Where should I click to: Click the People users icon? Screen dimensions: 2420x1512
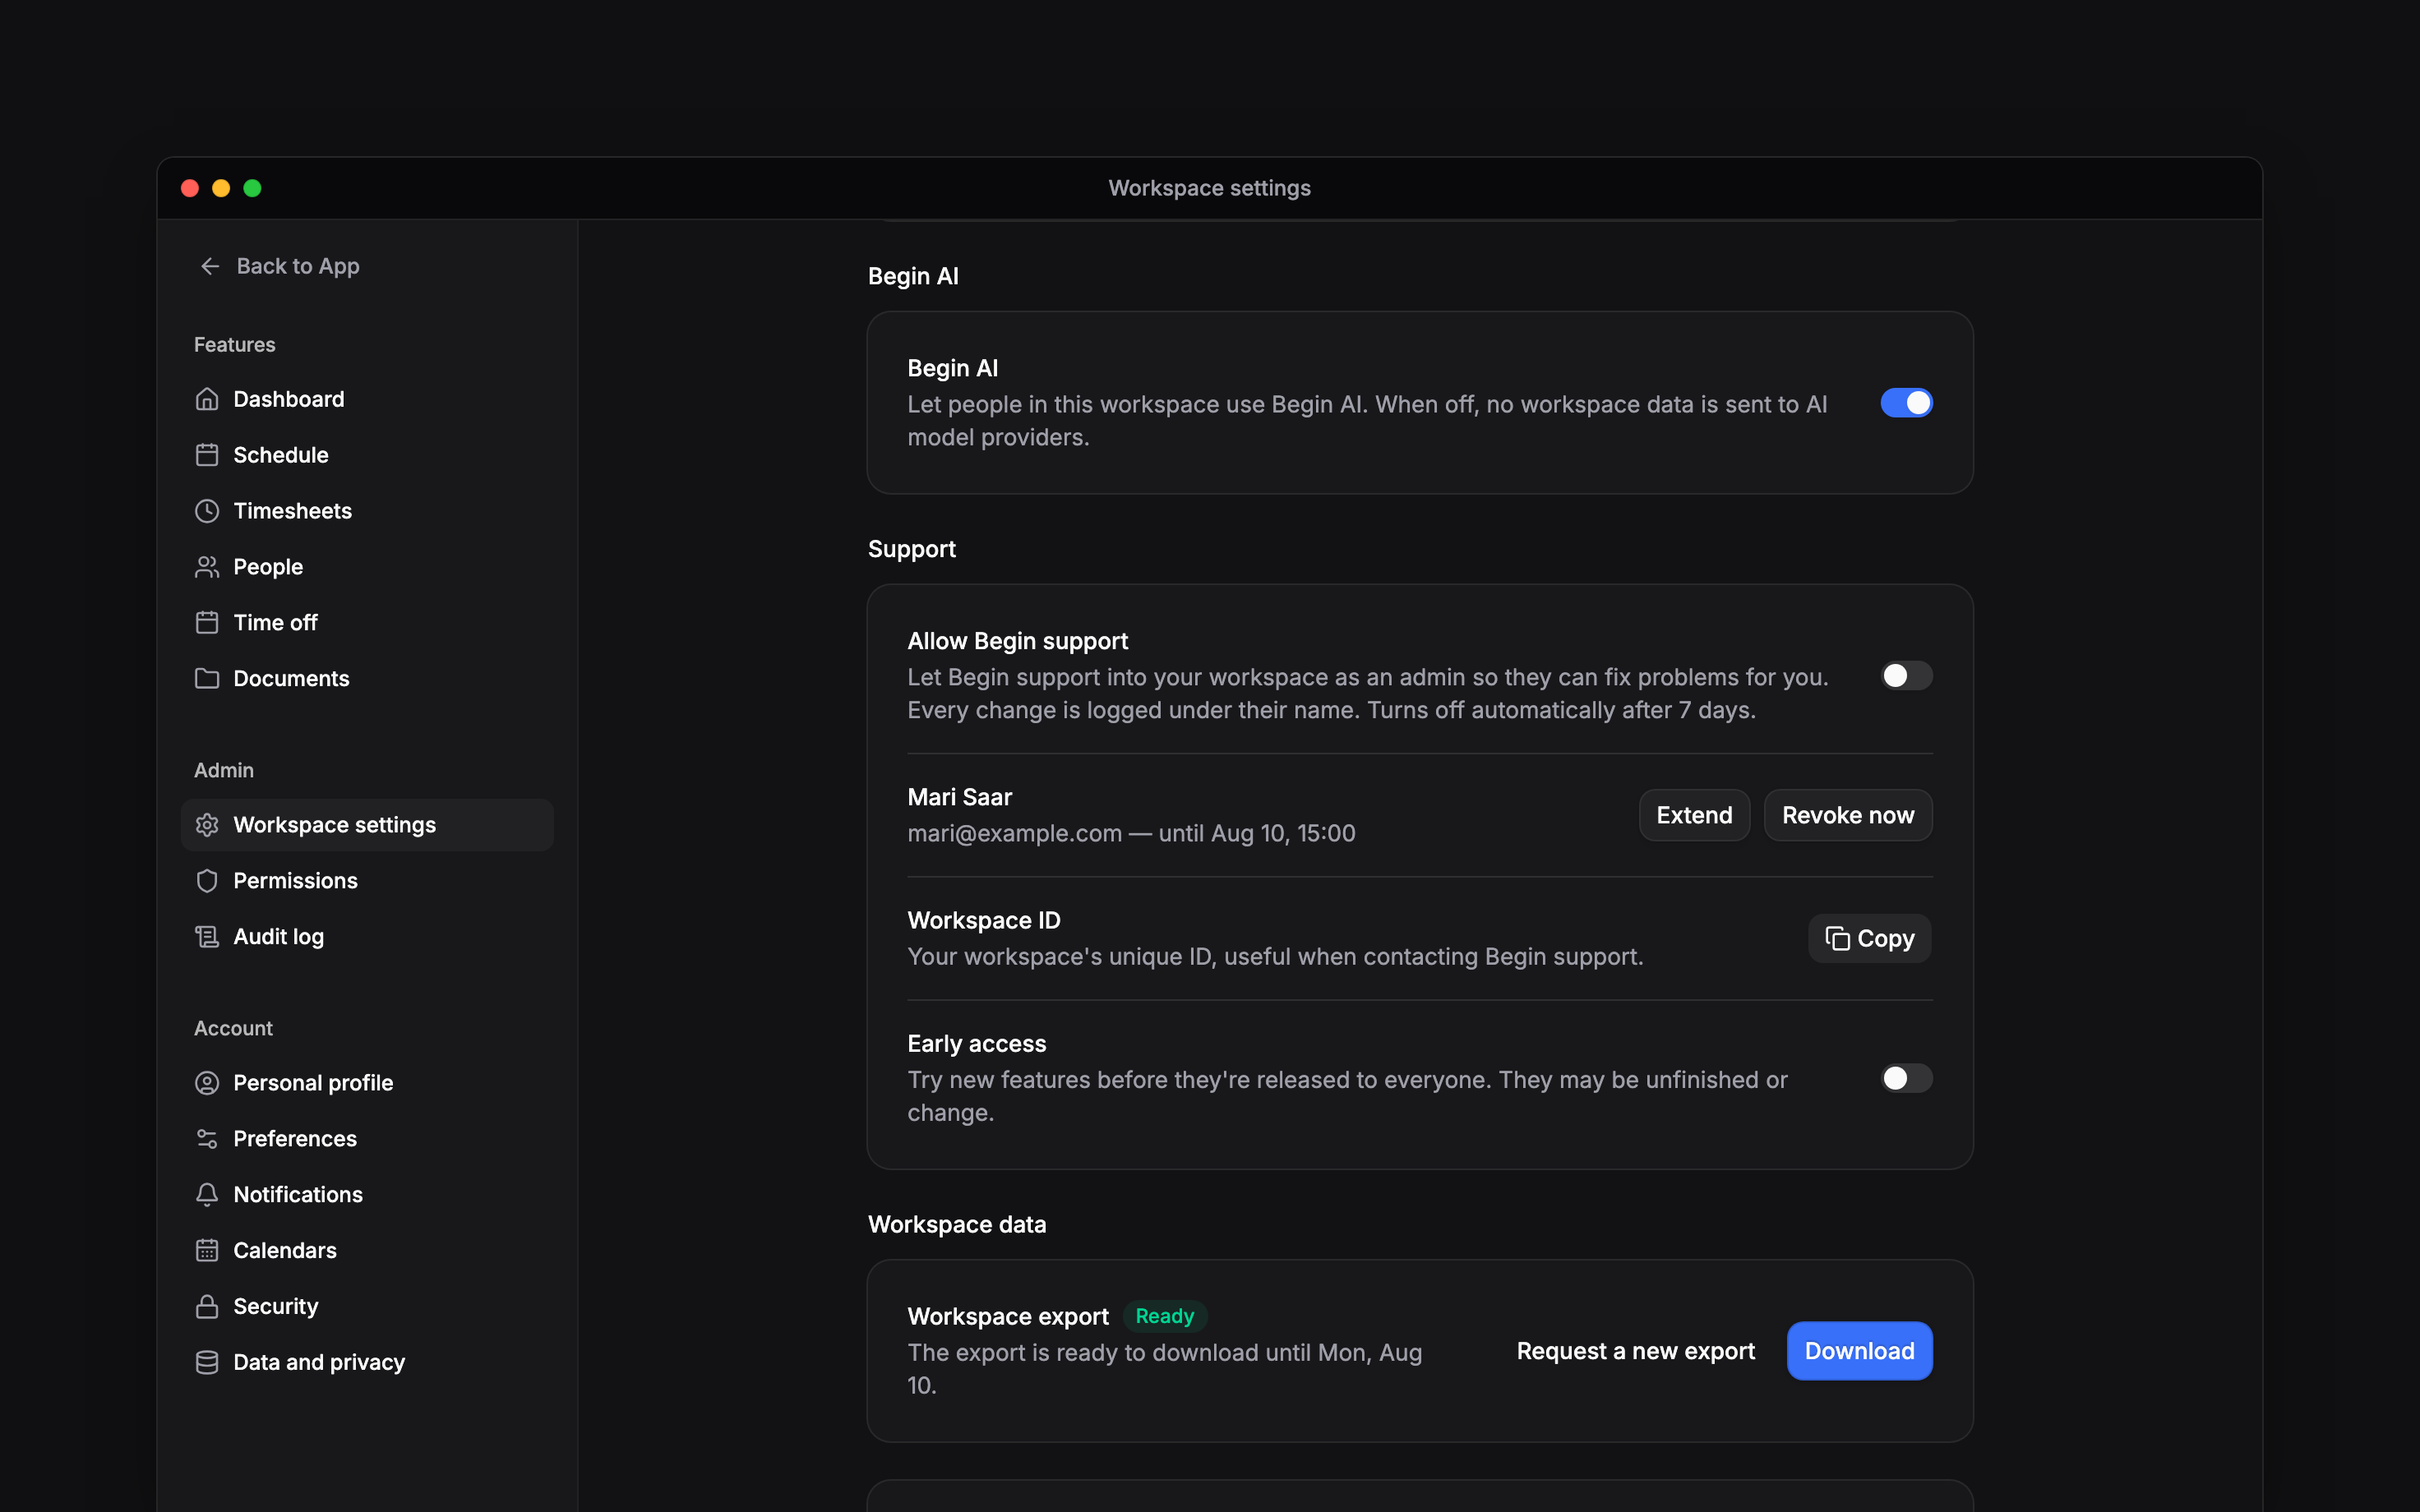pyautogui.click(x=207, y=567)
